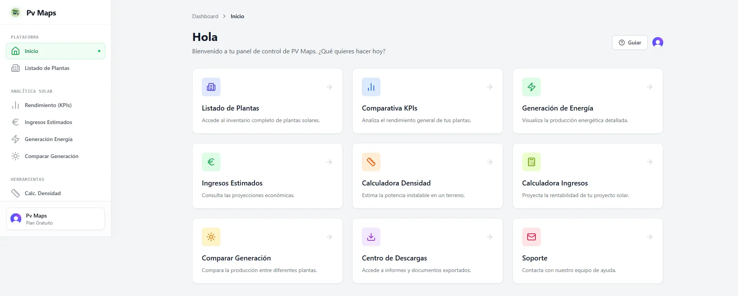Click the question mark icon in Guiar button

[x=622, y=43]
